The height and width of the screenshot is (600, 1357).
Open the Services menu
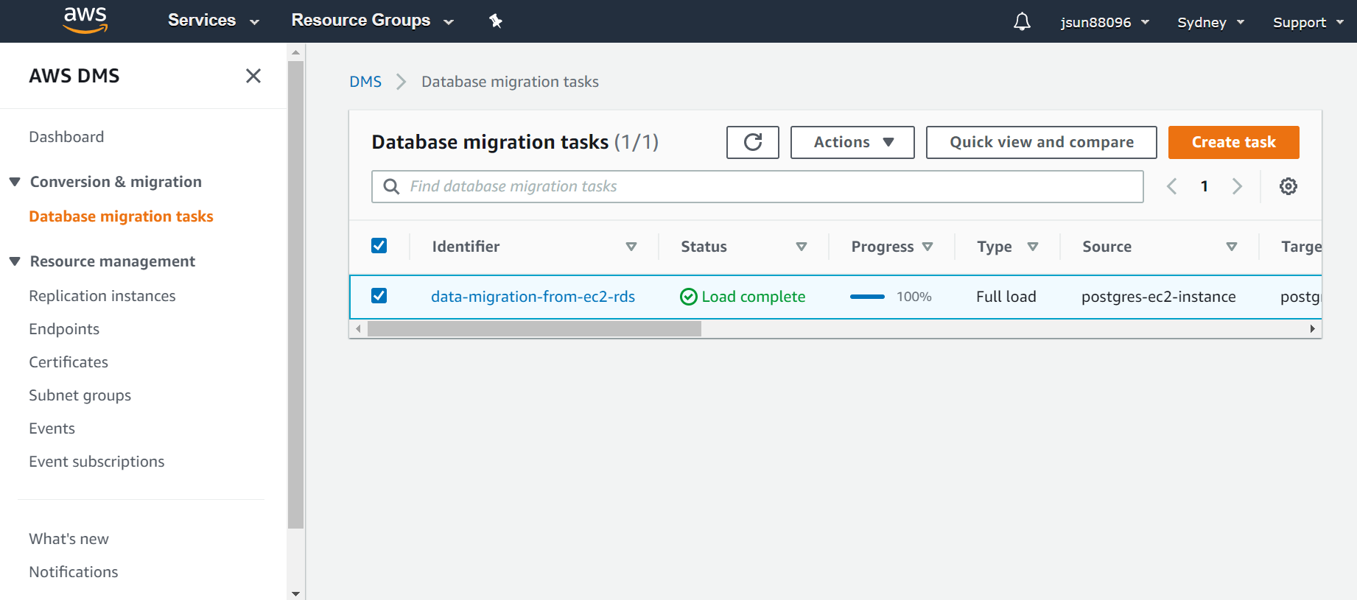click(213, 21)
